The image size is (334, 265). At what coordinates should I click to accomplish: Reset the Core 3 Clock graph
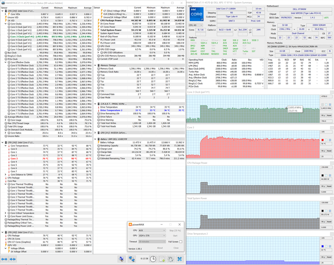(329, 115)
